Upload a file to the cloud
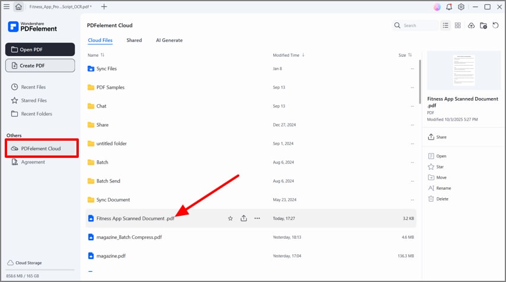Screen dimensions: 506x282 click(471, 25)
